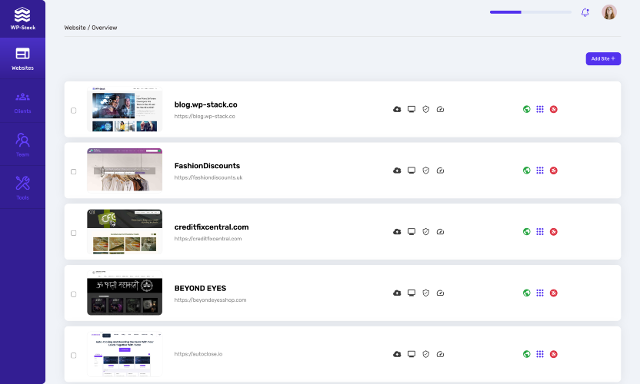Click security shield icon for autoclose.io
640x384 pixels.
[x=425, y=354]
